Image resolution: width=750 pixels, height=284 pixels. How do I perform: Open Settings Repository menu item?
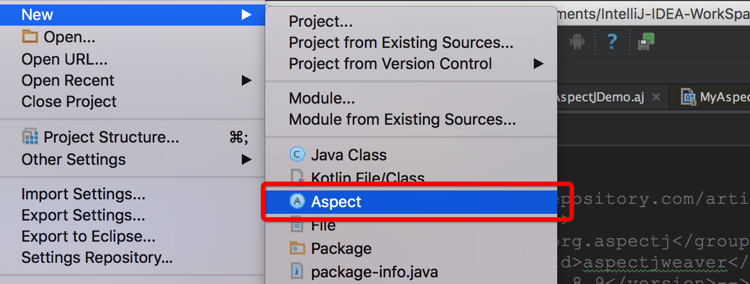tap(97, 257)
